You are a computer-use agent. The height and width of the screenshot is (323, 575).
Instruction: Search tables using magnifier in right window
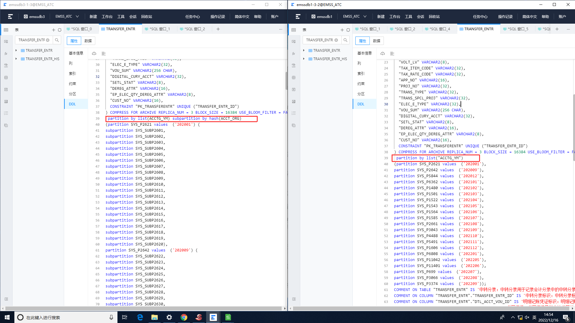(x=345, y=40)
